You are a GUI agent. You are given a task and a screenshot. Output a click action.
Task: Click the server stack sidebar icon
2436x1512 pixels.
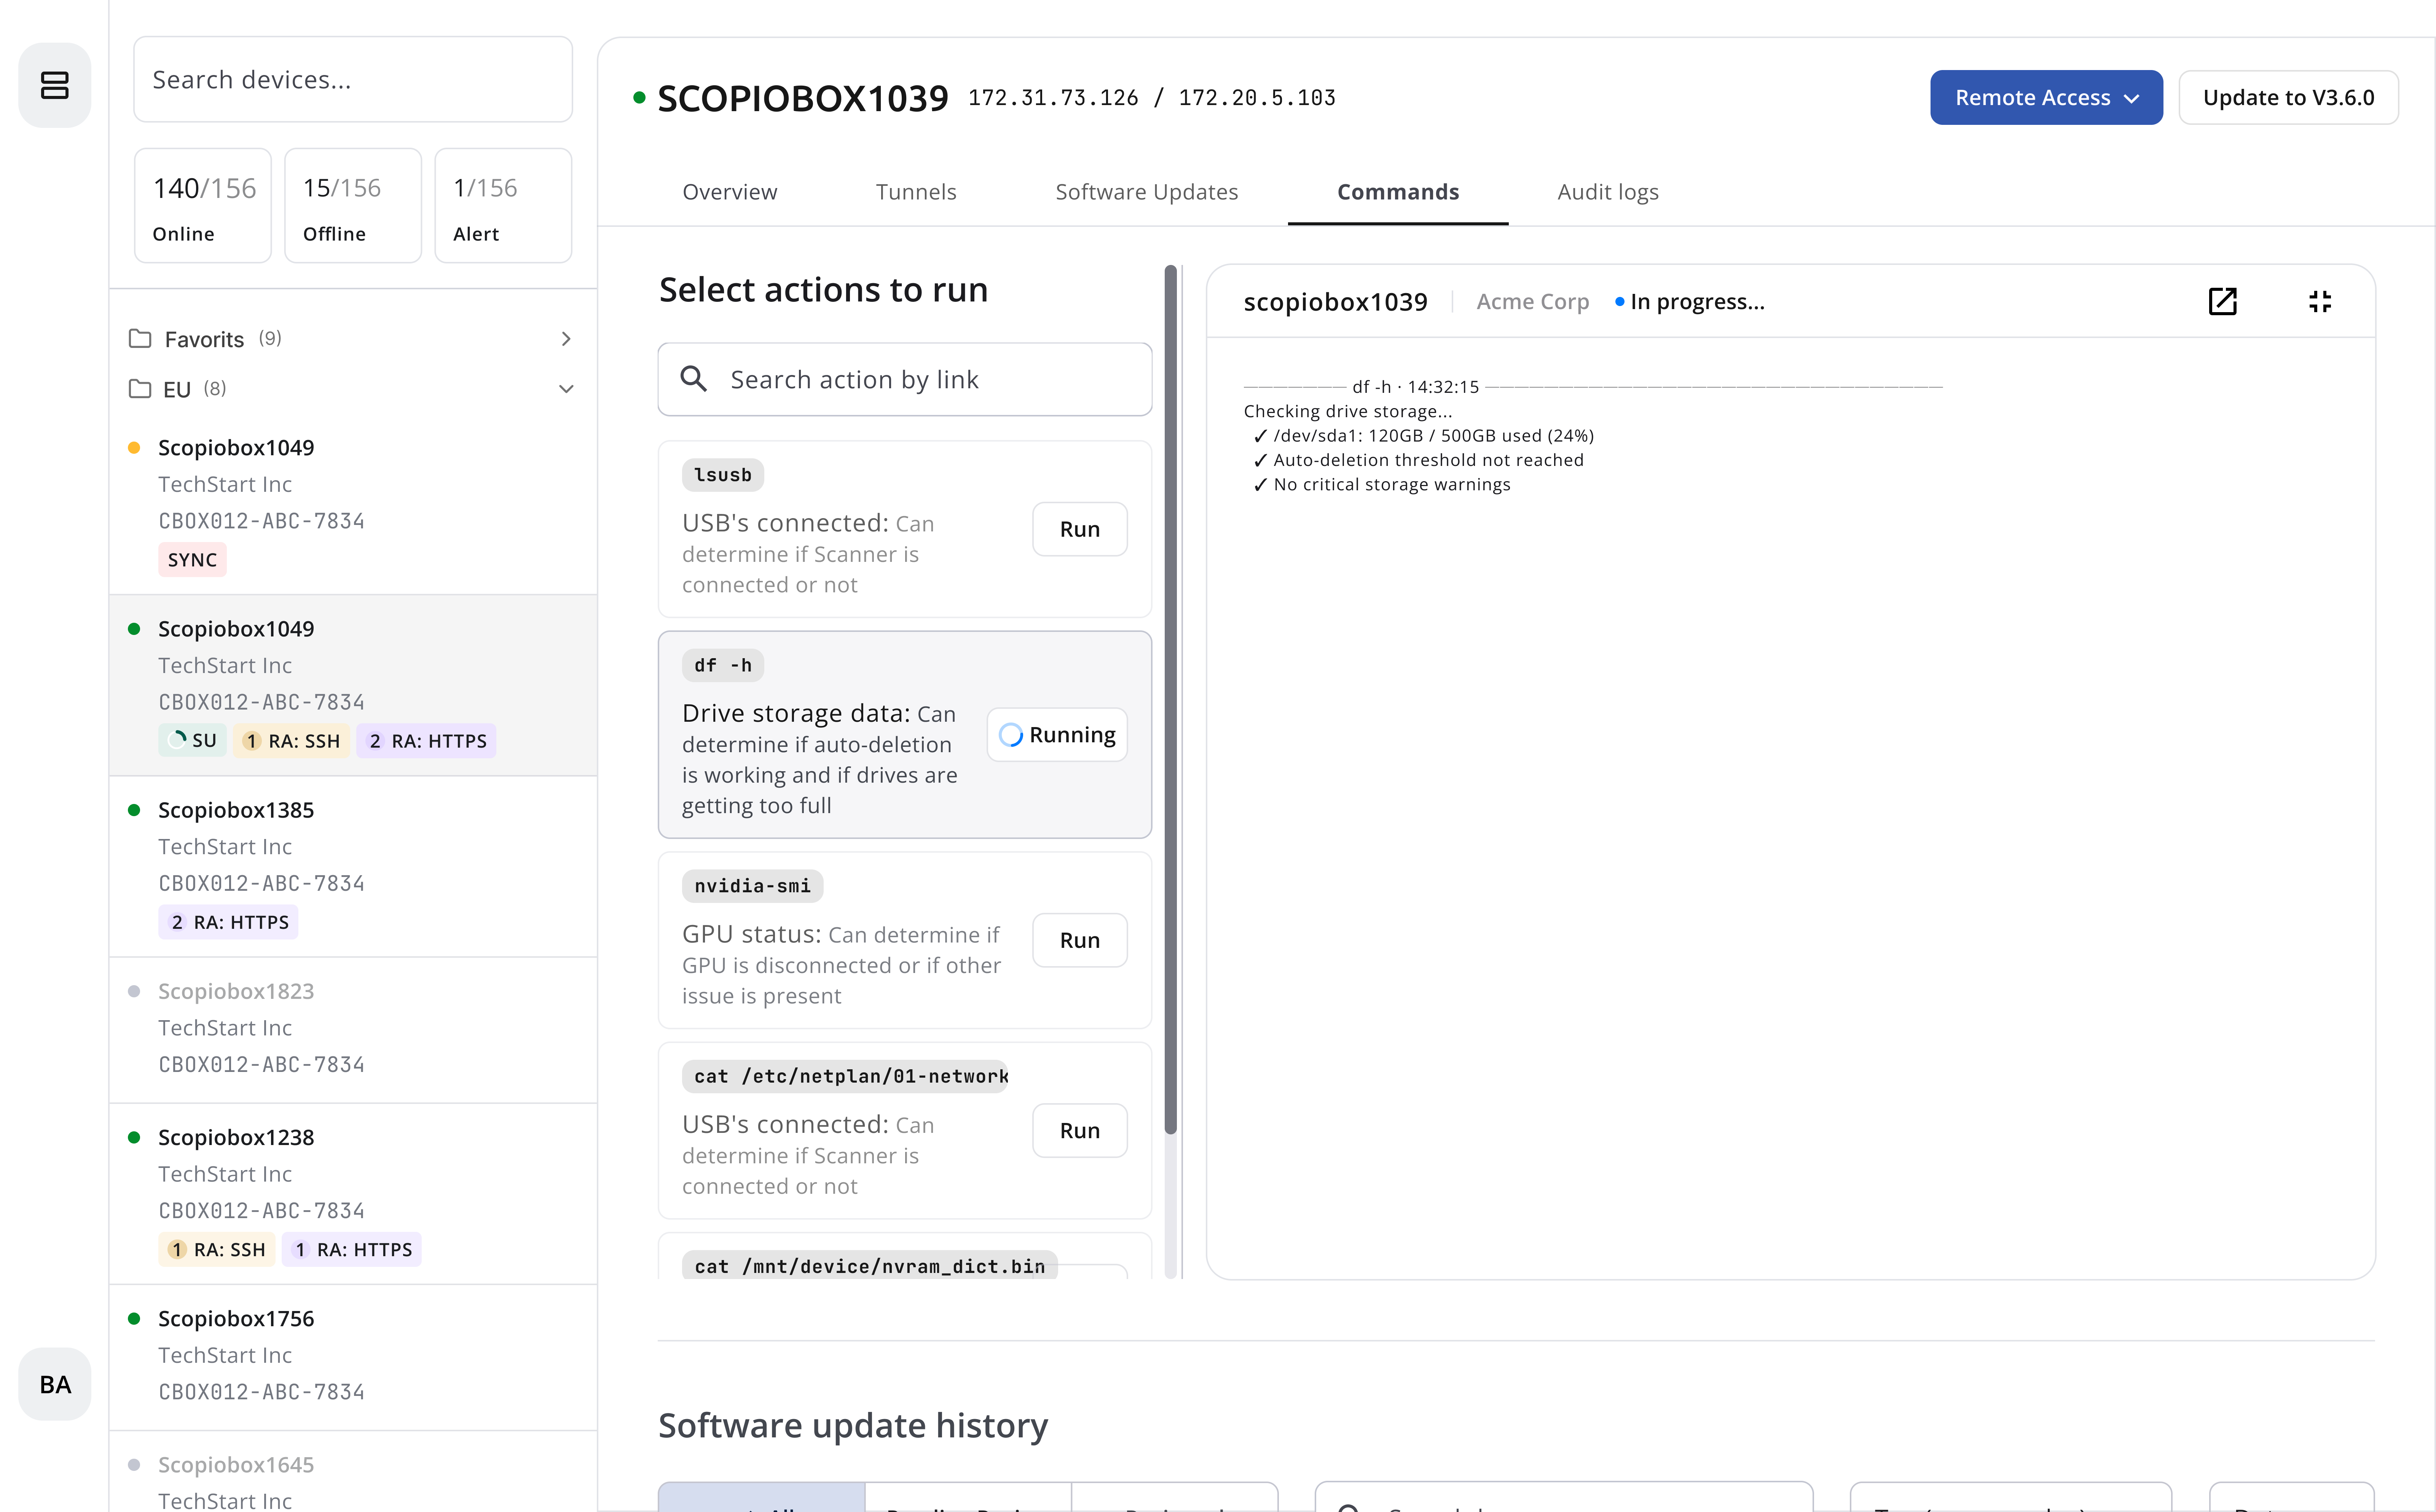click(54, 85)
